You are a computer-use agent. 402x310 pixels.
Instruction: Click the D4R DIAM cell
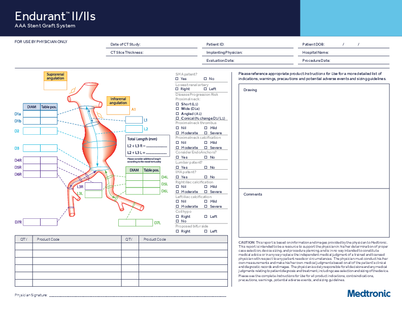pyautogui.click(x=32, y=161)
